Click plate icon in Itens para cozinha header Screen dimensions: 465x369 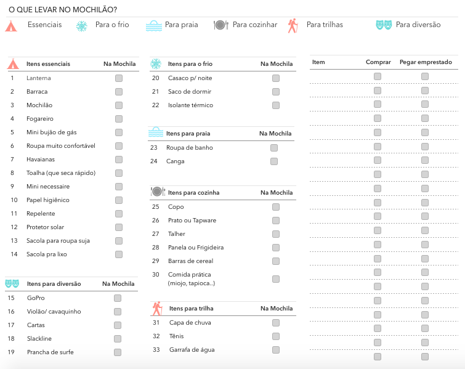click(x=158, y=192)
